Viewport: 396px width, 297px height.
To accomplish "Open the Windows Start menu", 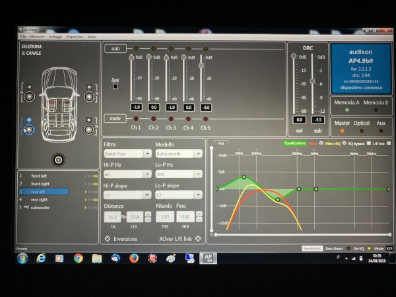I will tap(22, 258).
